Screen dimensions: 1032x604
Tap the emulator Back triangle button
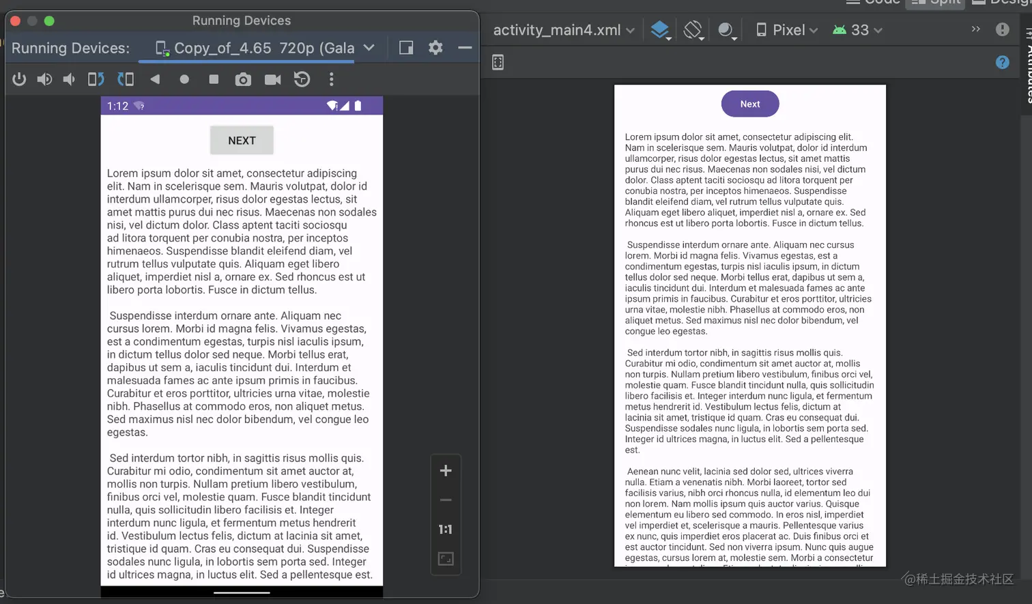[x=155, y=79]
